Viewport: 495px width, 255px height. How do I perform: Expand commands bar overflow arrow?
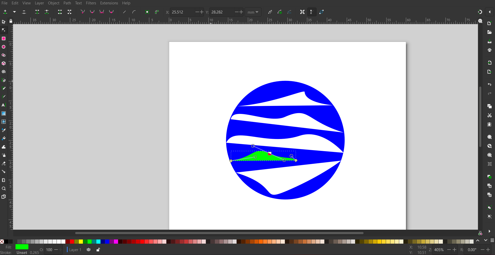tap(489, 231)
